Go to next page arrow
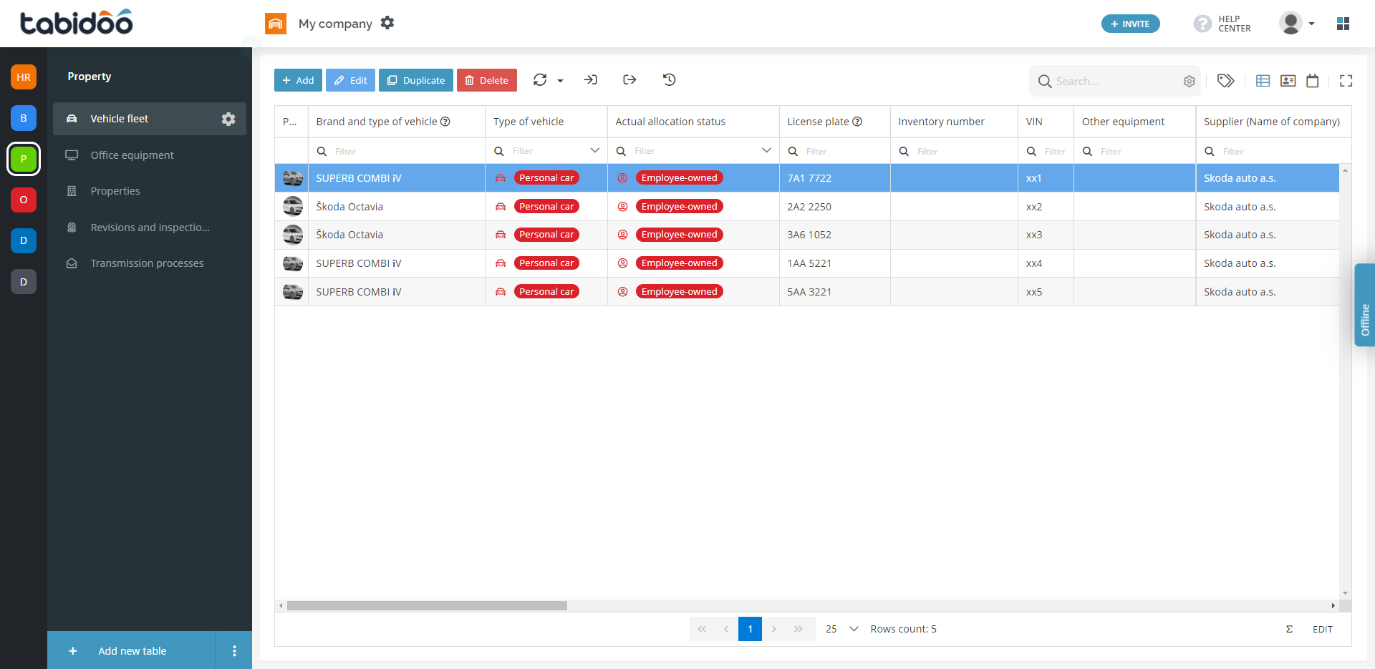This screenshot has width=1375, height=669. tap(774, 630)
